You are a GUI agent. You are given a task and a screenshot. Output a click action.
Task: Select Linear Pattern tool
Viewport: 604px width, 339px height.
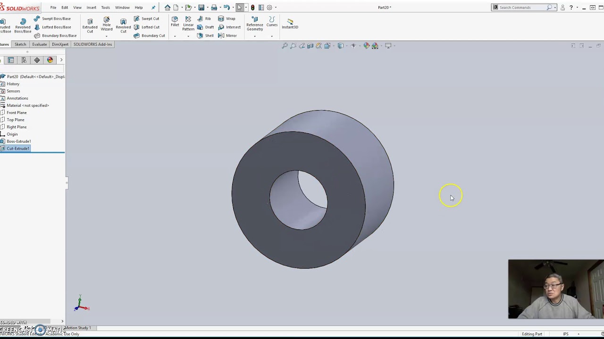tap(188, 23)
